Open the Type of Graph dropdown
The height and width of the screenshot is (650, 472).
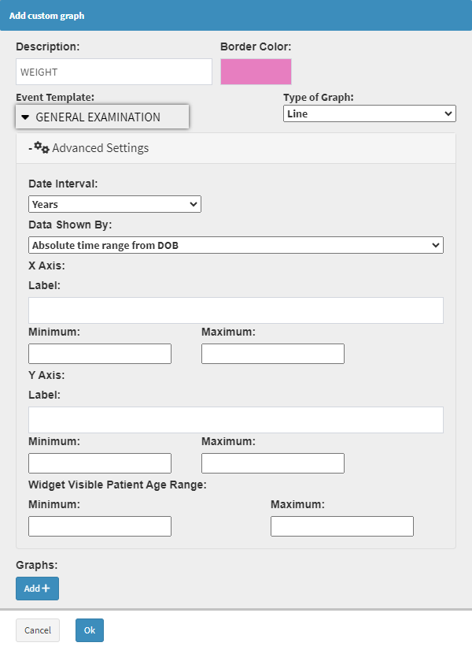tap(369, 114)
